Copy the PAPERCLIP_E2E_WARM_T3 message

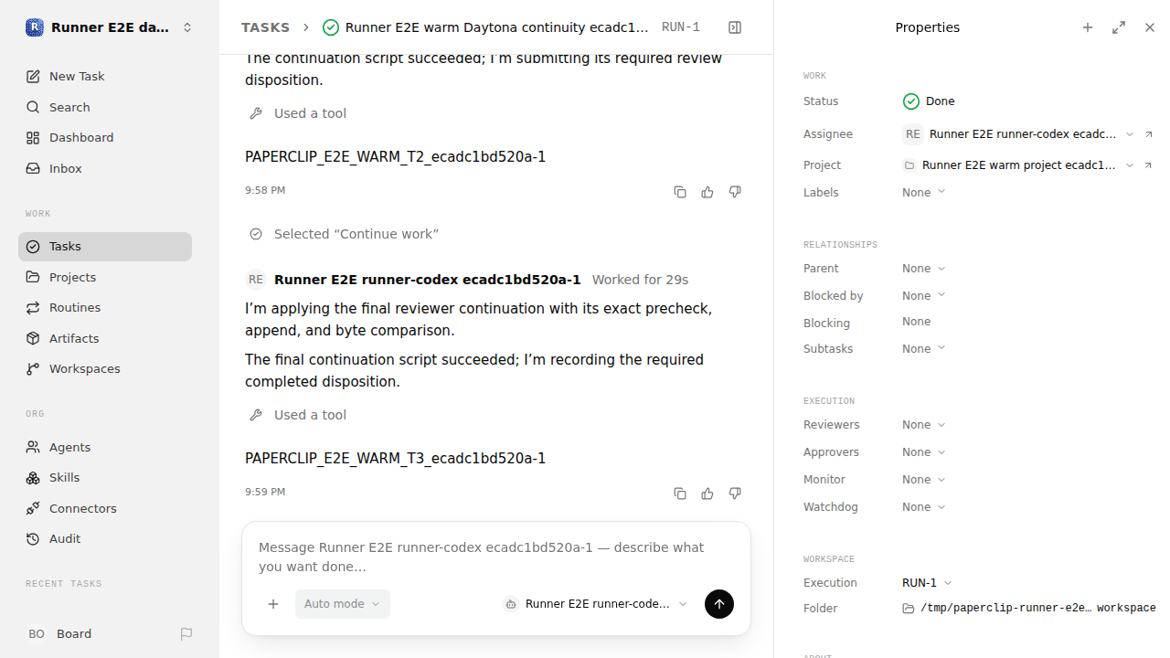[x=680, y=493]
